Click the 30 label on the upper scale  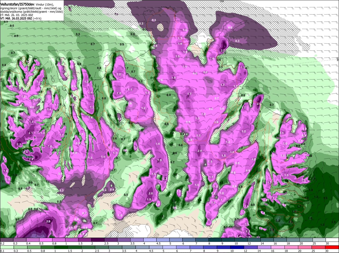(327, 243)
